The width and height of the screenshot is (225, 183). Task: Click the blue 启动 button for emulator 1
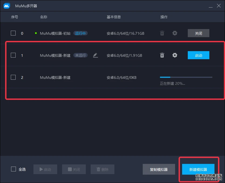pos(199,55)
